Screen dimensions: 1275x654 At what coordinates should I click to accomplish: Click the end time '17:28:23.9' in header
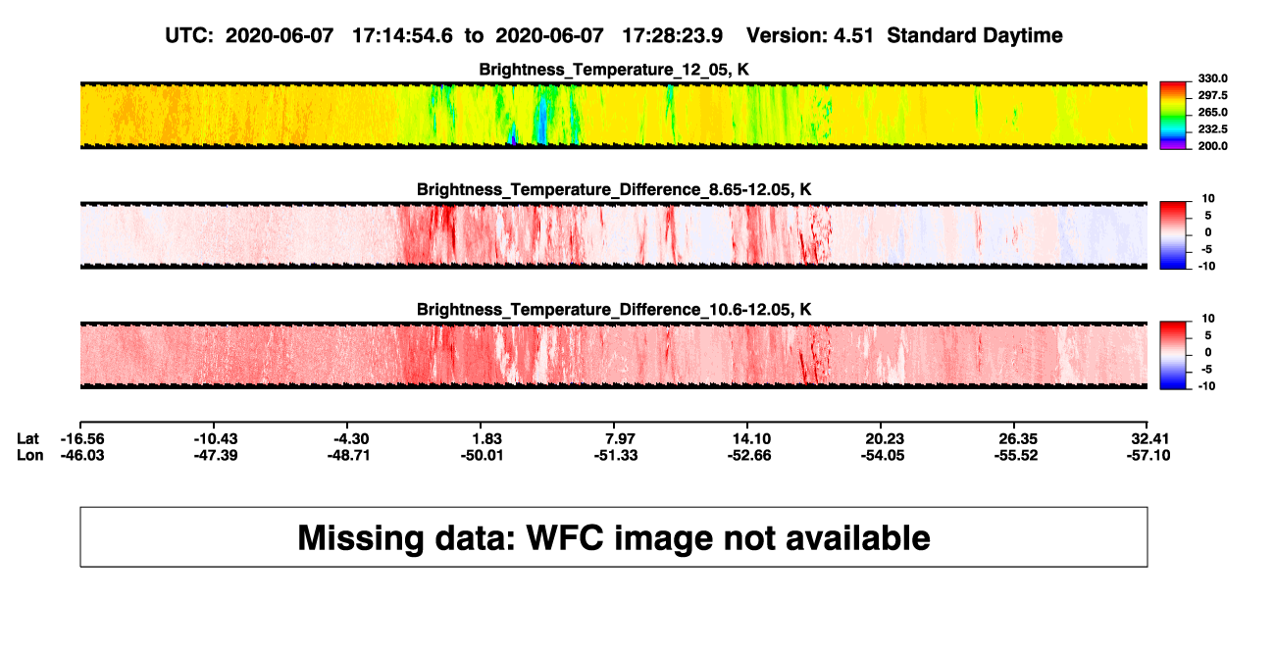click(673, 36)
